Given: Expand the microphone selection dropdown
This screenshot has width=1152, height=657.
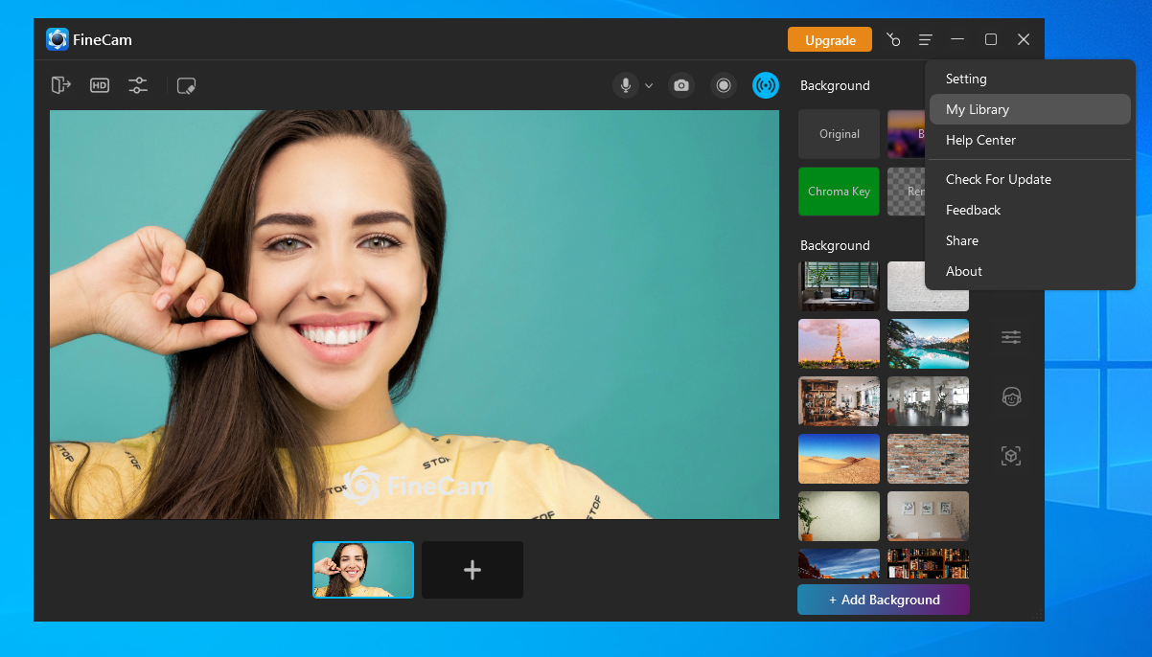Looking at the screenshot, I should pyautogui.click(x=649, y=85).
